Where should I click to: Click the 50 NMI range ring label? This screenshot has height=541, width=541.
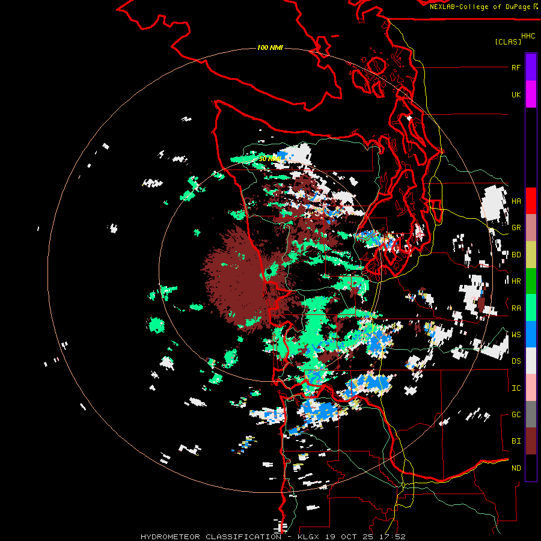(x=270, y=159)
